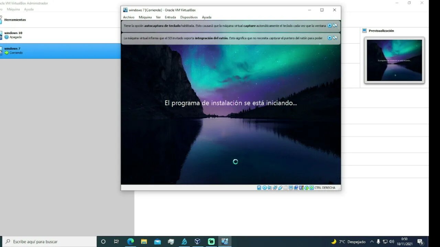The height and width of the screenshot is (247, 440).
Task: Click the hard disk activity status icon
Action: tap(259, 188)
